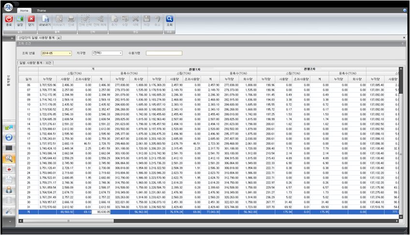
Task: Select the user profile sidebar icon
Action: [x=9, y=190]
